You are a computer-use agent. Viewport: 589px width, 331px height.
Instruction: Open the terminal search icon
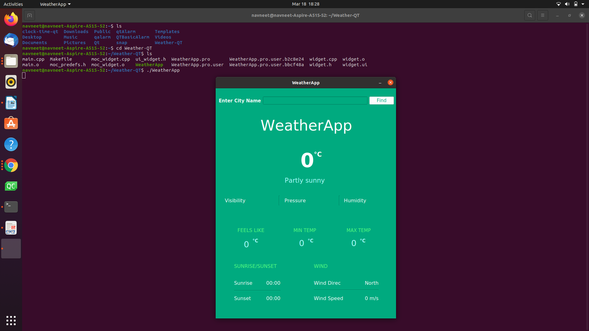coord(530,15)
